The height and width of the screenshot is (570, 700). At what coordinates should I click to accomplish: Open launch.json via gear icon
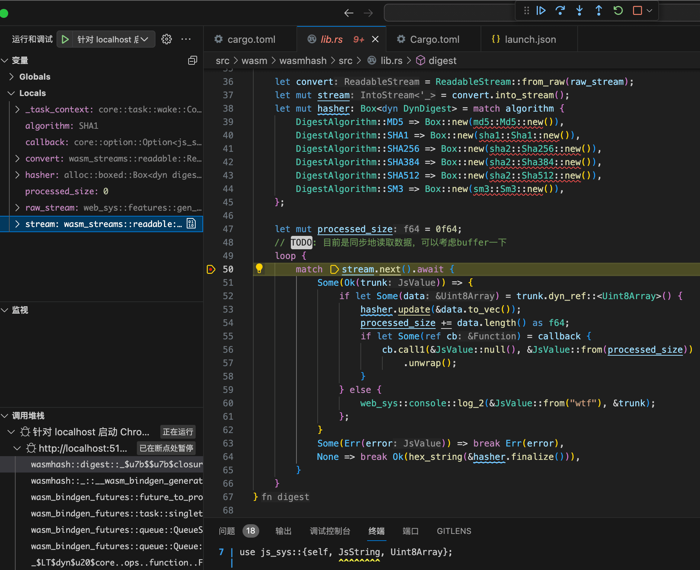point(167,39)
